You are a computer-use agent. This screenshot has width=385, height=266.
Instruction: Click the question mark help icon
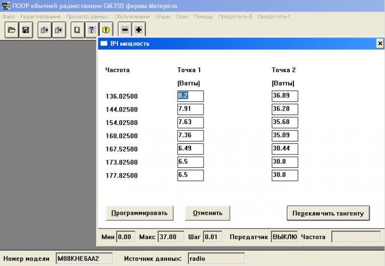tap(92, 30)
